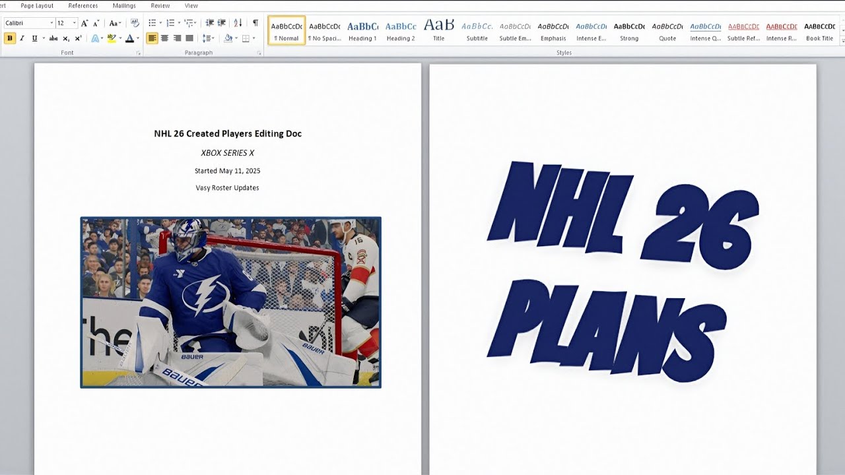Expand the bullet library dropdown arrow
The width and height of the screenshot is (845, 475).
point(160,23)
